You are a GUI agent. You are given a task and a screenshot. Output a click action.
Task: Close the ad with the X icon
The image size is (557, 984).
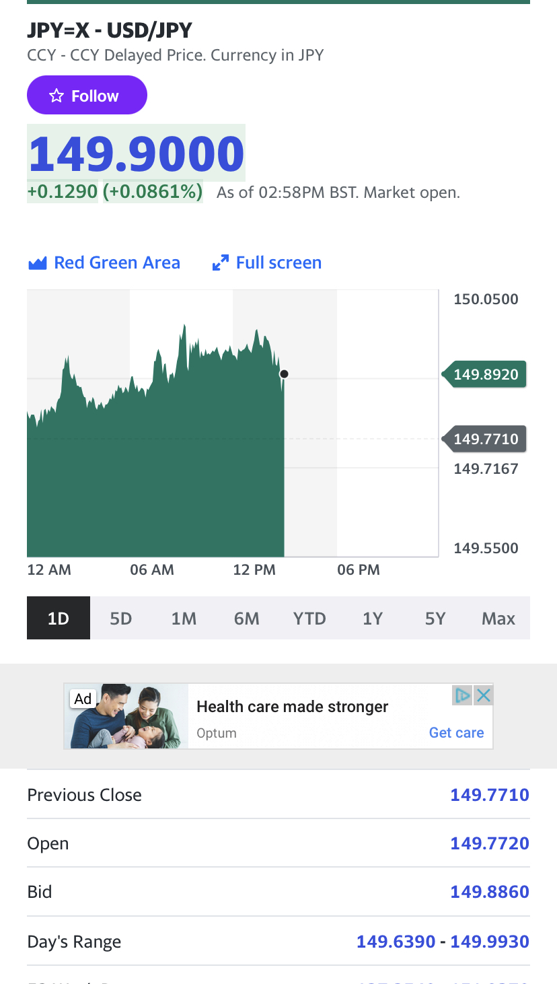(483, 695)
